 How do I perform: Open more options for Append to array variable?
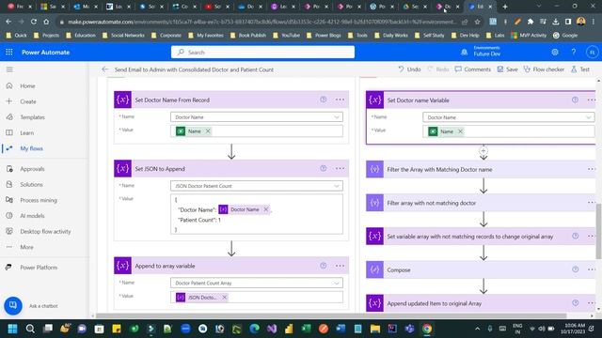click(x=340, y=266)
